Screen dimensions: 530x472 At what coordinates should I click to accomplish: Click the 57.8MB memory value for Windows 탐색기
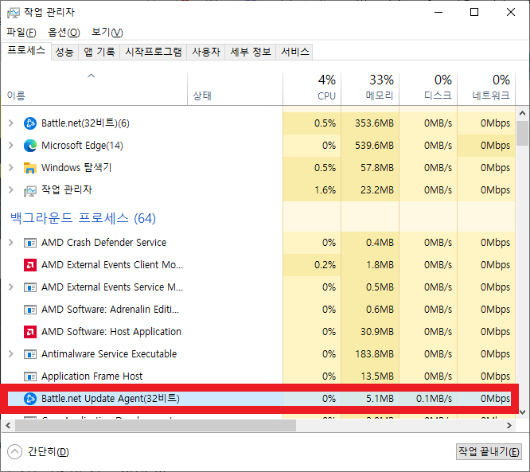tap(377, 168)
